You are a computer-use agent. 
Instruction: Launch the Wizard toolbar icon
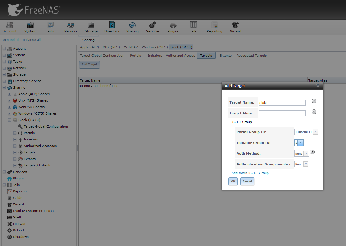point(235,27)
